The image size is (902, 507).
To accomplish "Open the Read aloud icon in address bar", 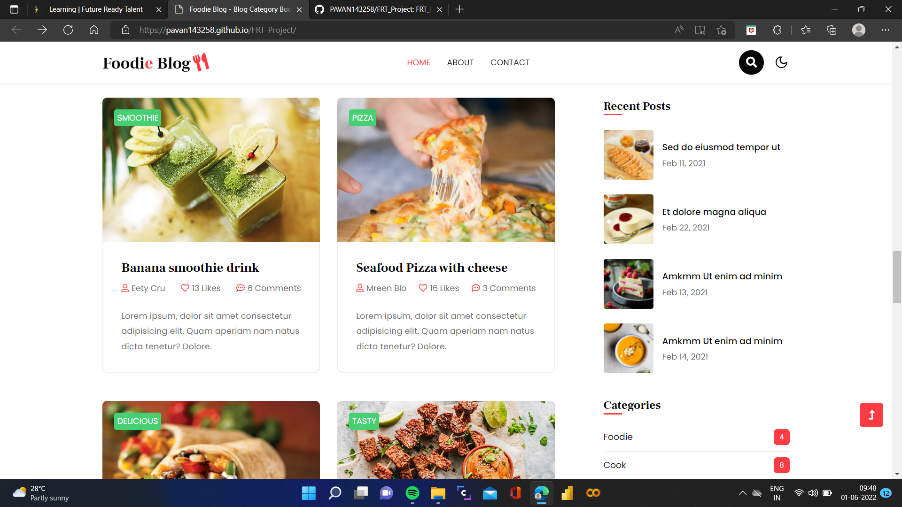I will pos(679,30).
